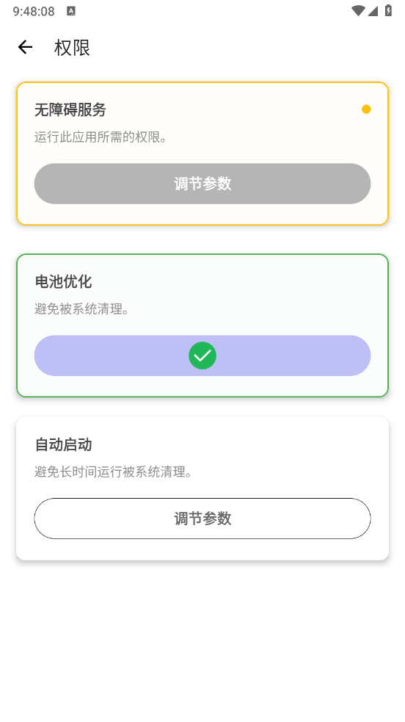Click the yellow status dot on 无障碍服务
The height and width of the screenshot is (722, 405).
pyautogui.click(x=366, y=109)
